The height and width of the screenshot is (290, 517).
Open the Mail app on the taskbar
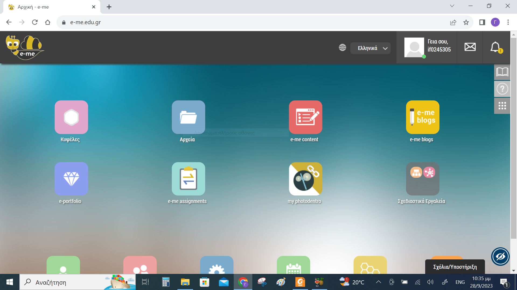[x=224, y=282]
